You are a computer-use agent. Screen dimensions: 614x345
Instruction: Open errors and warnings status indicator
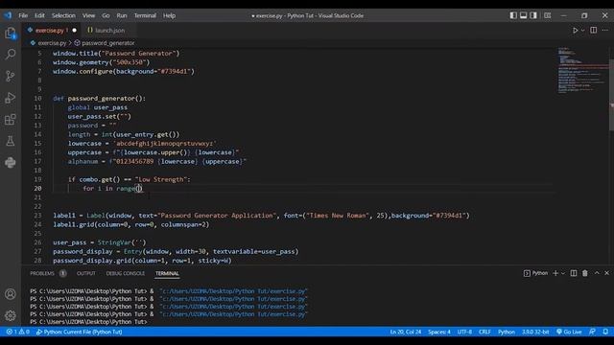[18, 332]
